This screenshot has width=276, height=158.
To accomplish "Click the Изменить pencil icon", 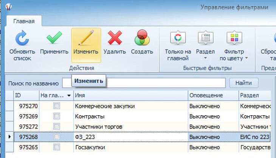I will (x=86, y=39).
